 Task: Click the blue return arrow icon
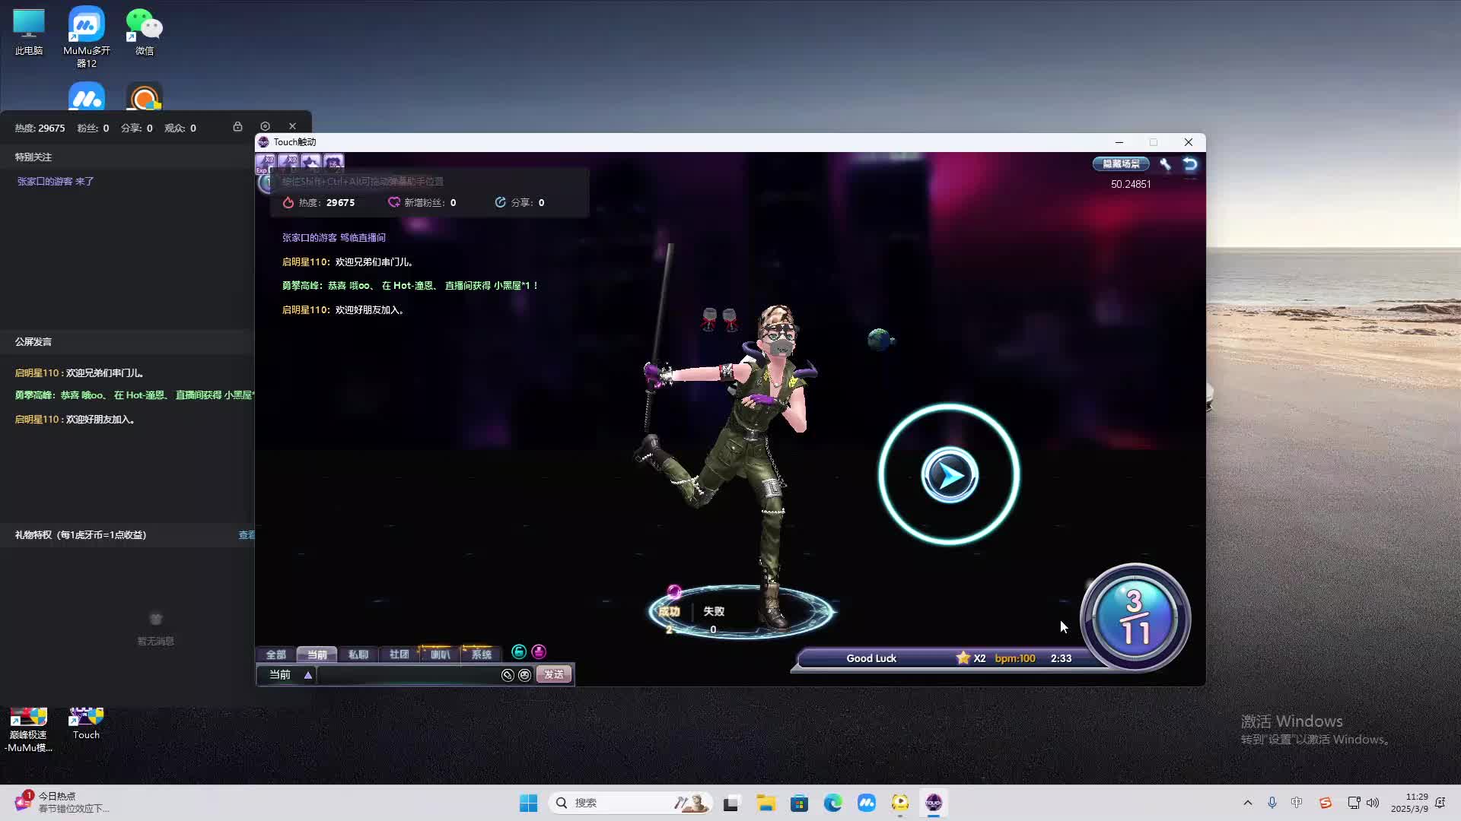click(1190, 163)
